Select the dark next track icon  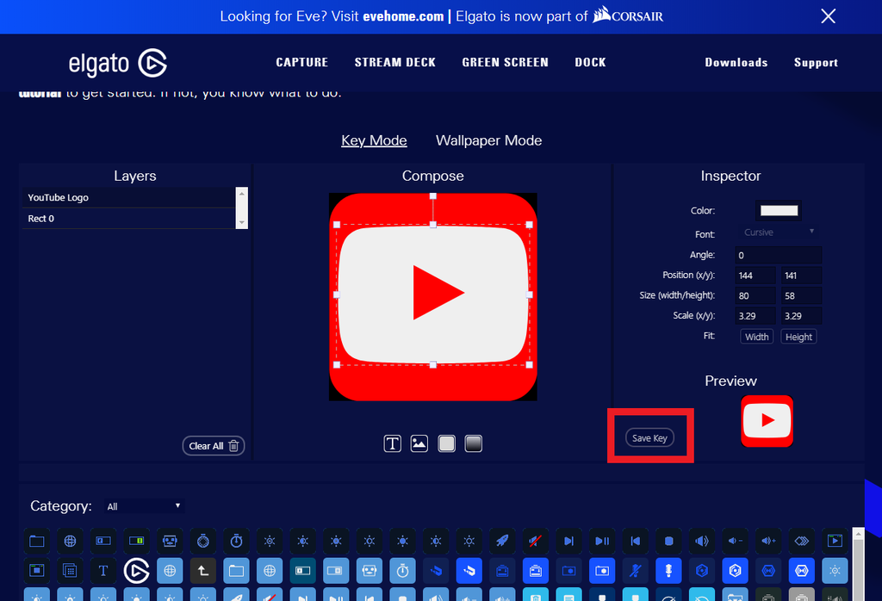pyautogui.click(x=568, y=541)
